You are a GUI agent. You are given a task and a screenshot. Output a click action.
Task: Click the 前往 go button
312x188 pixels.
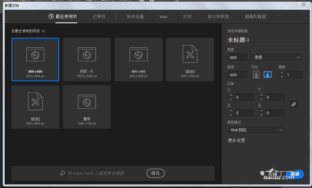click(x=155, y=173)
